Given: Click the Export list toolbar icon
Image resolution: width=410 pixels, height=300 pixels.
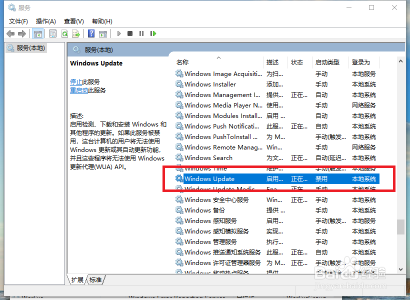Looking at the screenshot, I should pos(76,33).
